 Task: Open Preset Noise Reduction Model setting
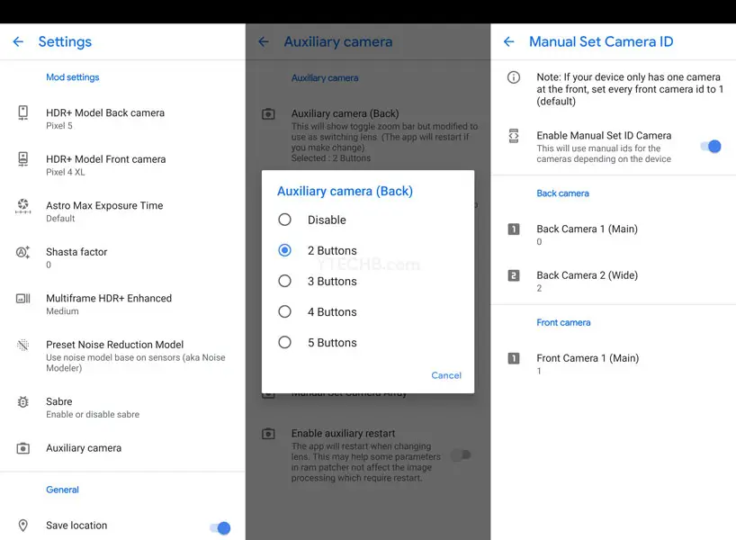pos(115,350)
